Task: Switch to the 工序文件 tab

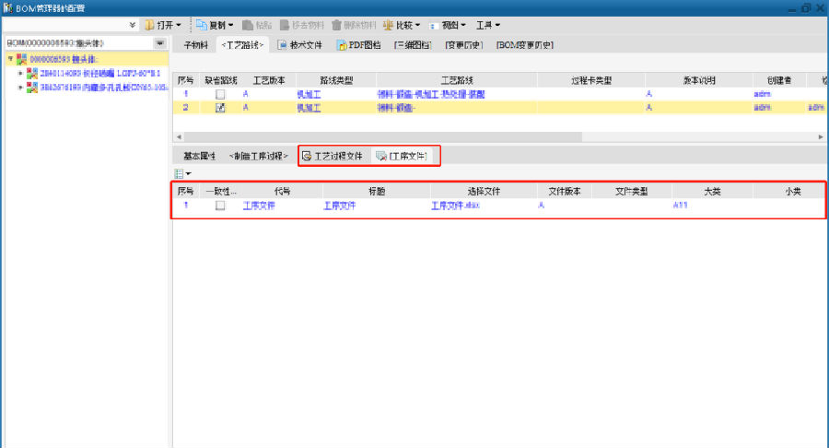Action: tap(402, 156)
